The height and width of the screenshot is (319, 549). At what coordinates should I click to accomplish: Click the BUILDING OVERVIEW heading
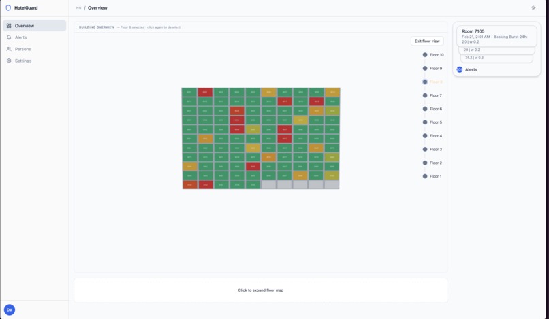tap(97, 27)
